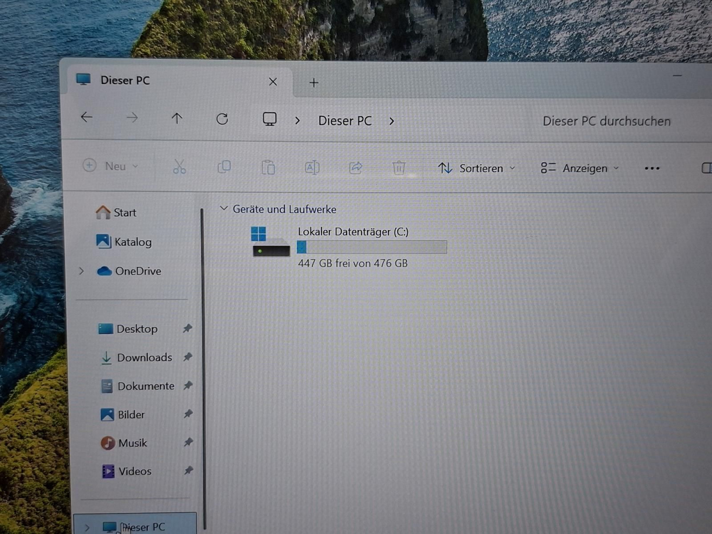
Task: Unpin Bilder via its pin icon
Action: [x=188, y=414]
